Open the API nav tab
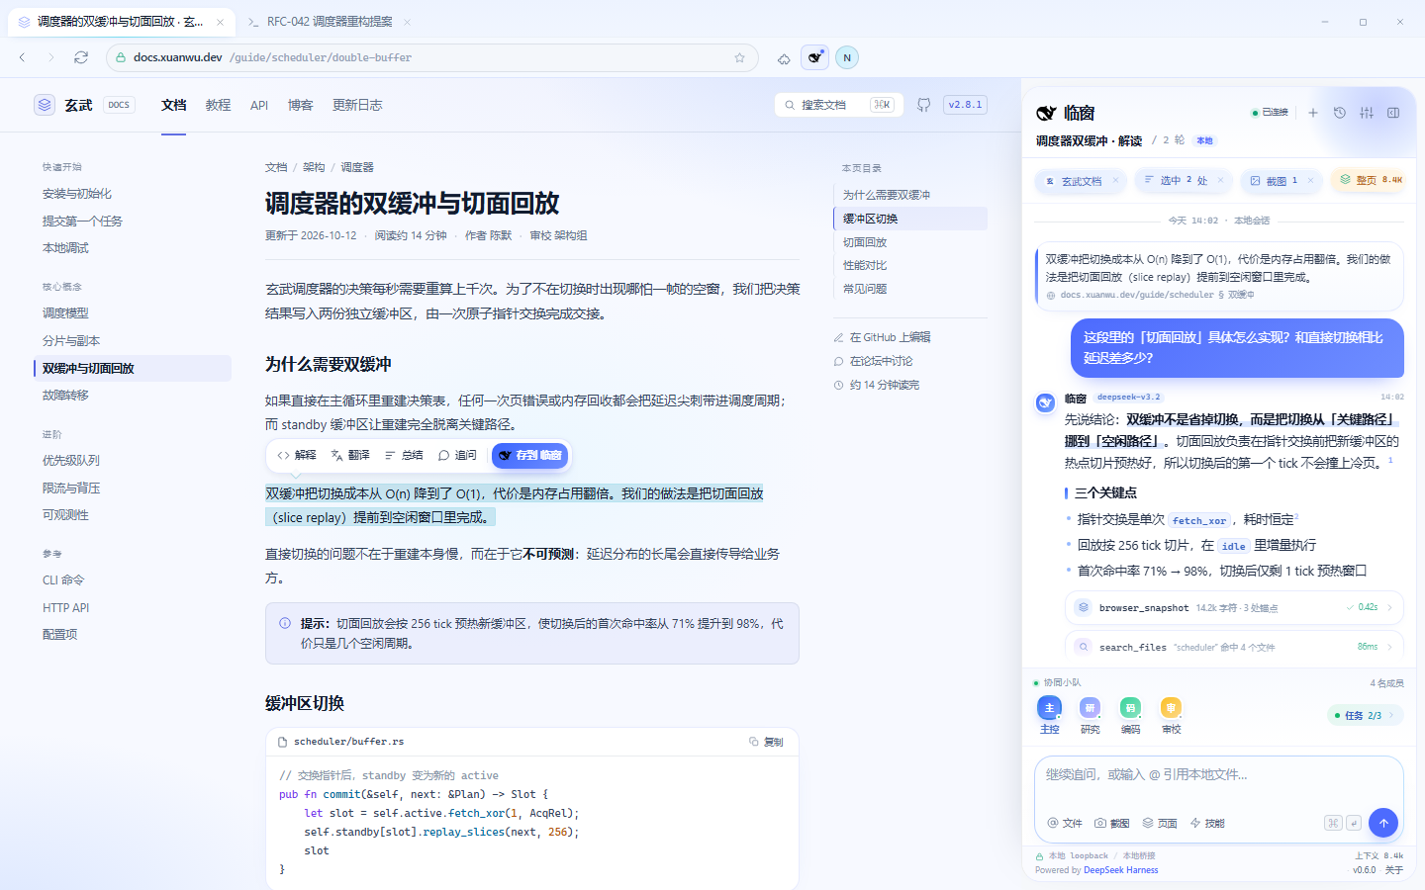The height and width of the screenshot is (890, 1425). 259,105
